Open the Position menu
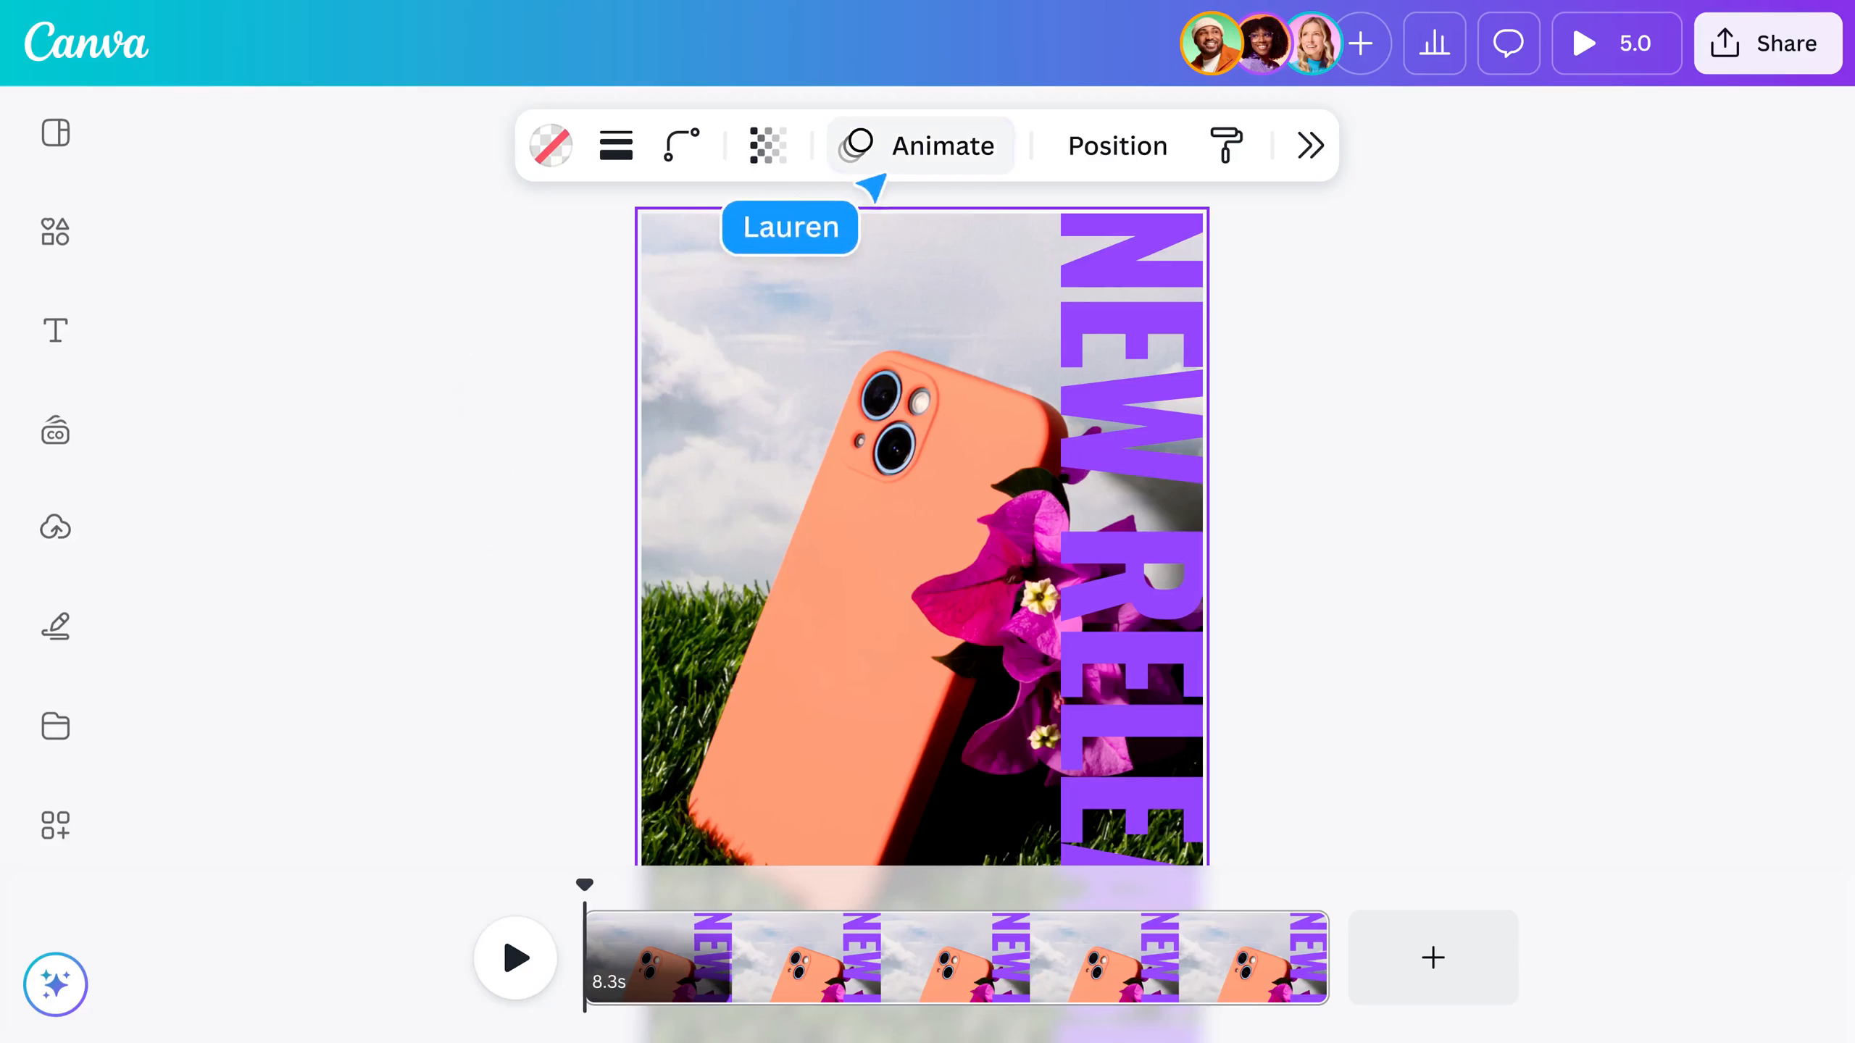The image size is (1855, 1043). [x=1117, y=146]
